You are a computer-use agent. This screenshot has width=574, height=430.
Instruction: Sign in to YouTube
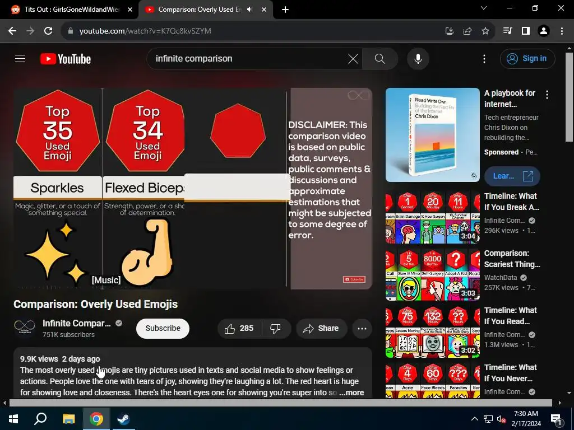pos(527,58)
